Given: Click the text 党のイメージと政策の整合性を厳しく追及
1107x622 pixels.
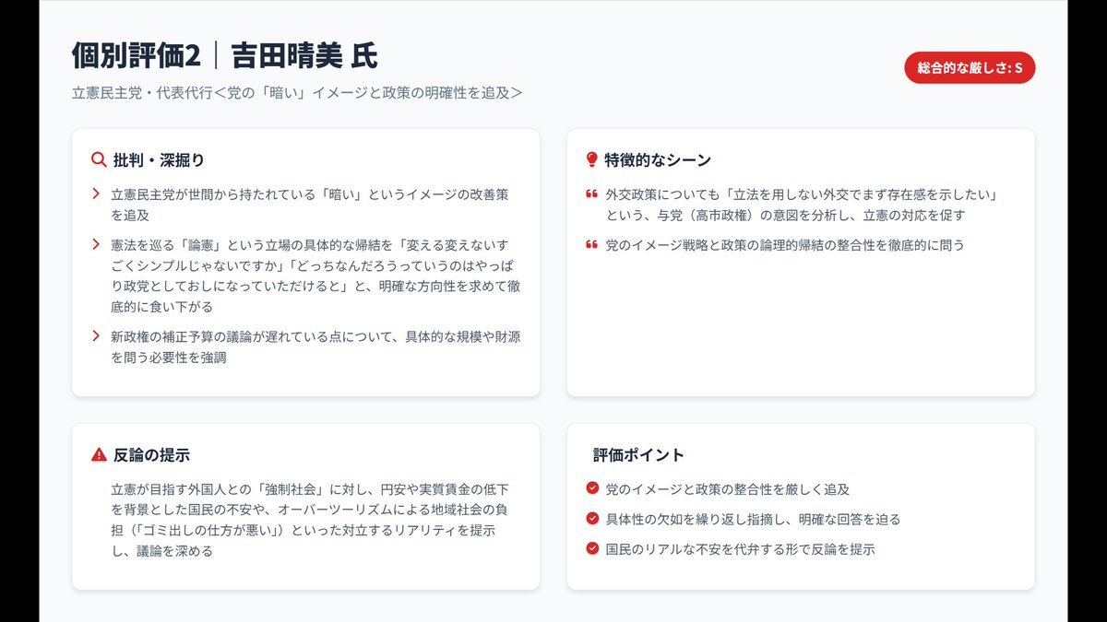Looking at the screenshot, I should coord(728,489).
